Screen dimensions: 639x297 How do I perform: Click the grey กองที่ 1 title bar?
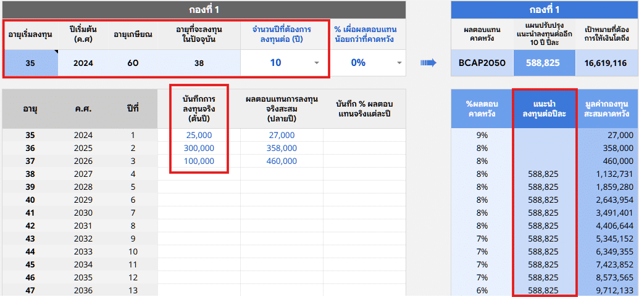click(x=204, y=9)
